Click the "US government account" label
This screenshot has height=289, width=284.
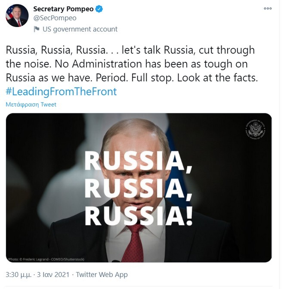pos(80,29)
